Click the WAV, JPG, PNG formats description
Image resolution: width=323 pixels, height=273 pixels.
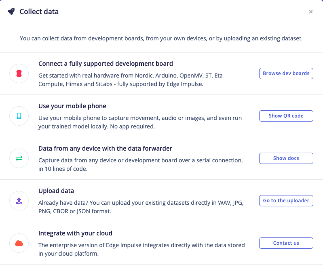pos(141,207)
